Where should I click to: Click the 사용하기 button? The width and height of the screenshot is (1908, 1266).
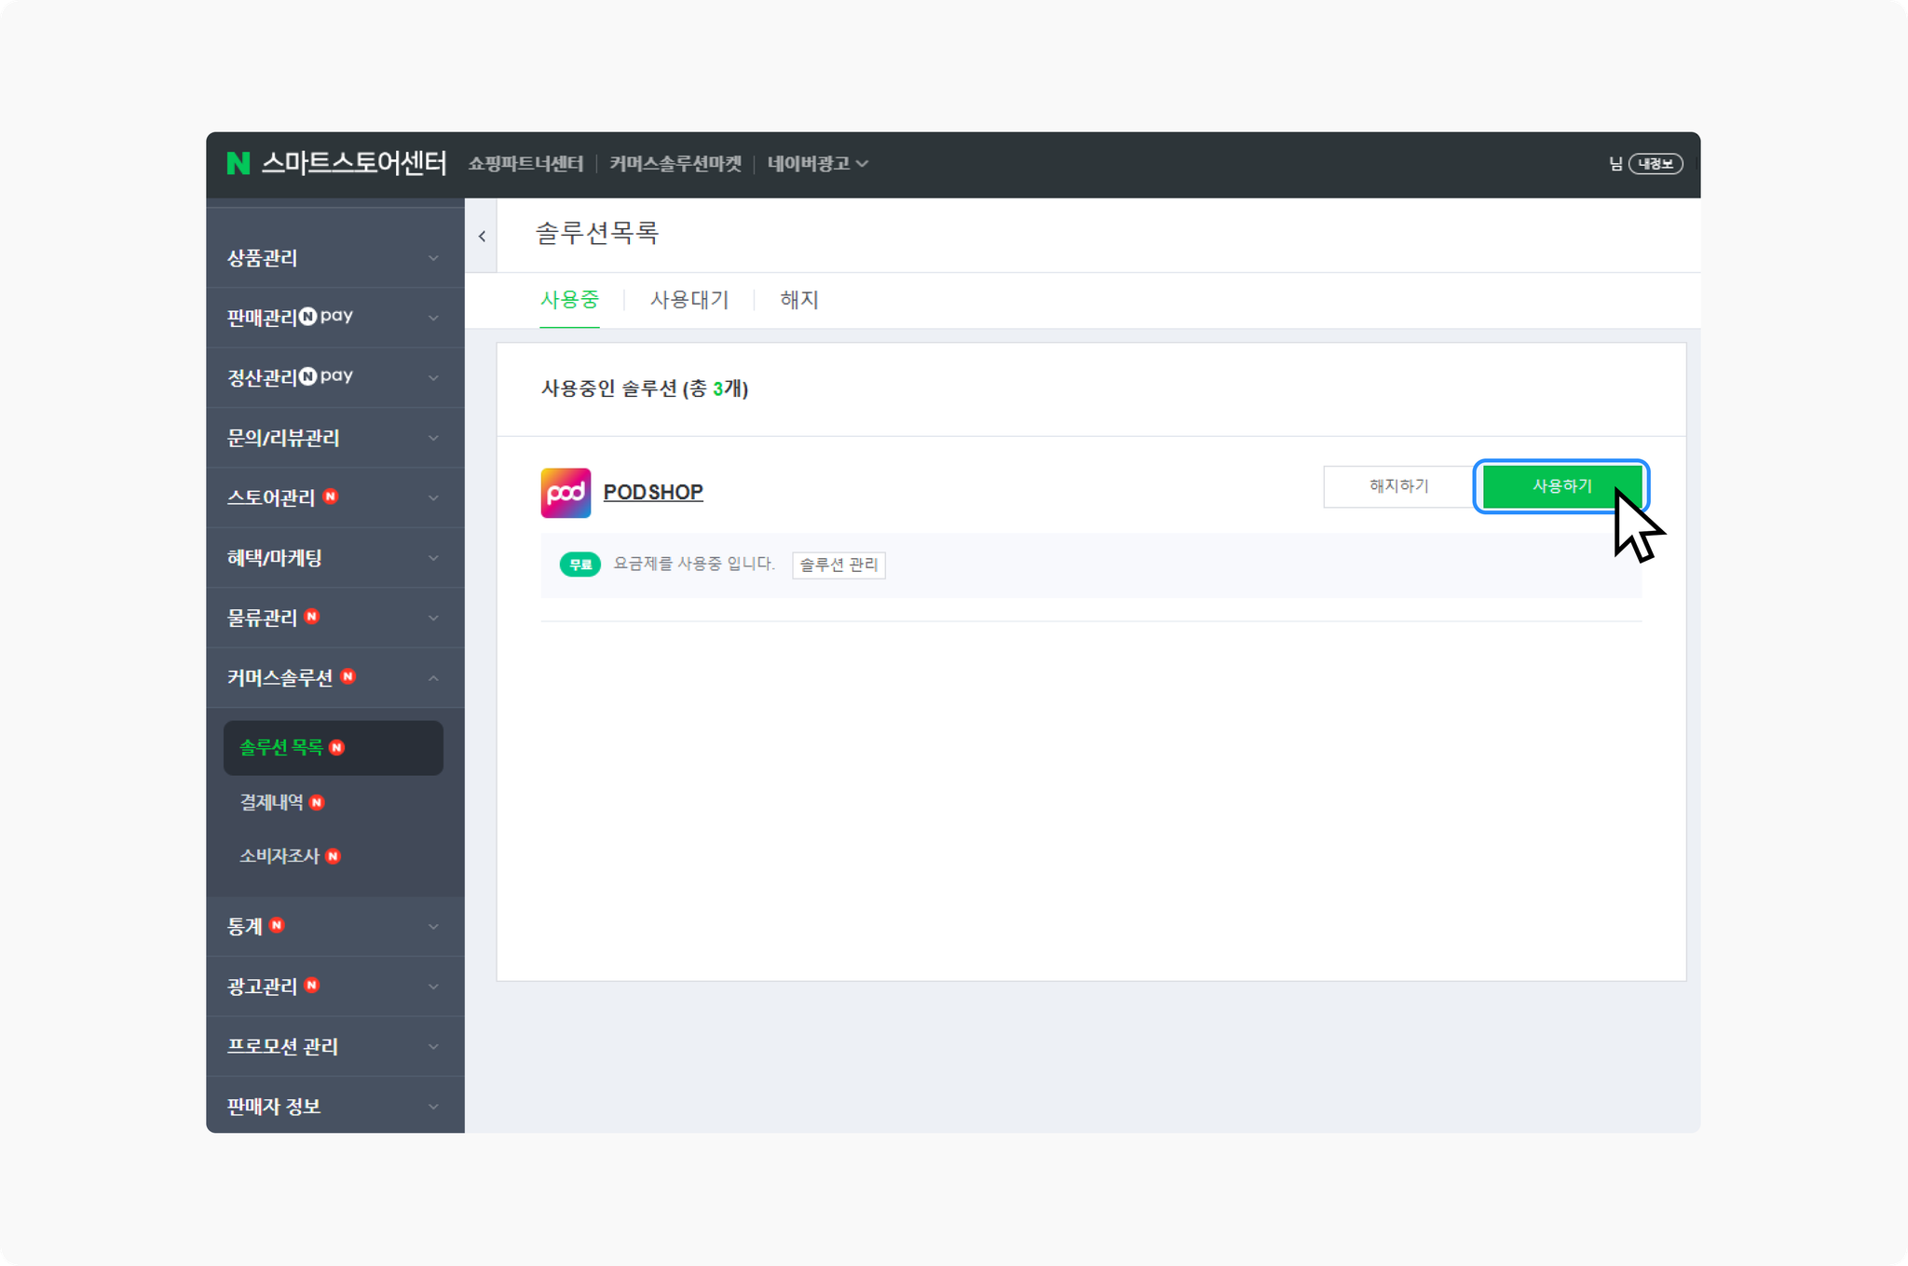(x=1561, y=486)
